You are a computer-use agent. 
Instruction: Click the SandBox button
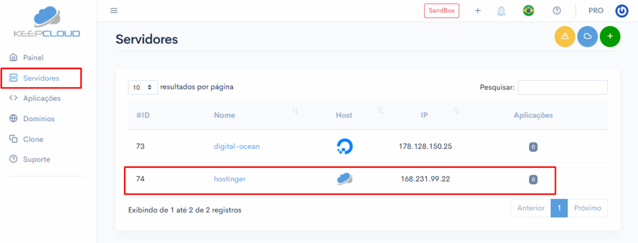[442, 11]
